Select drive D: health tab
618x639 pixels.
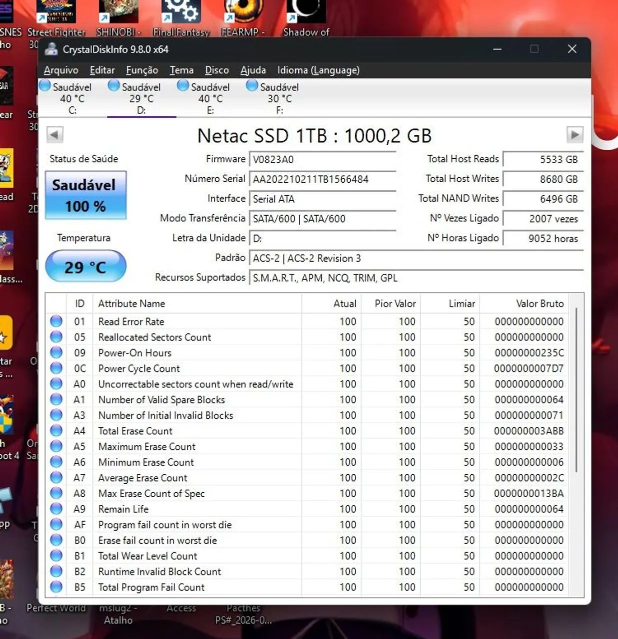tap(141, 98)
